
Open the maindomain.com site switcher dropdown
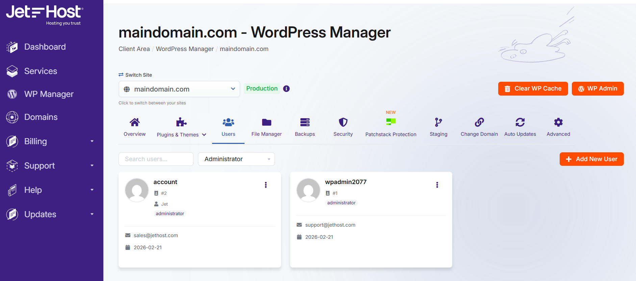[x=179, y=89]
